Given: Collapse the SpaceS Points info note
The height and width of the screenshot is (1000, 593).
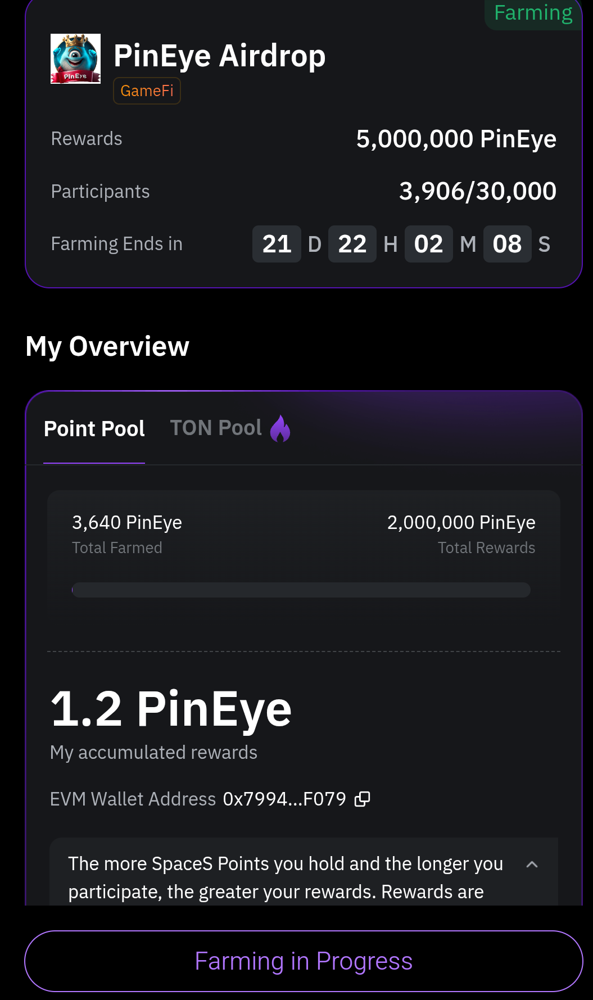Looking at the screenshot, I should tap(532, 865).
